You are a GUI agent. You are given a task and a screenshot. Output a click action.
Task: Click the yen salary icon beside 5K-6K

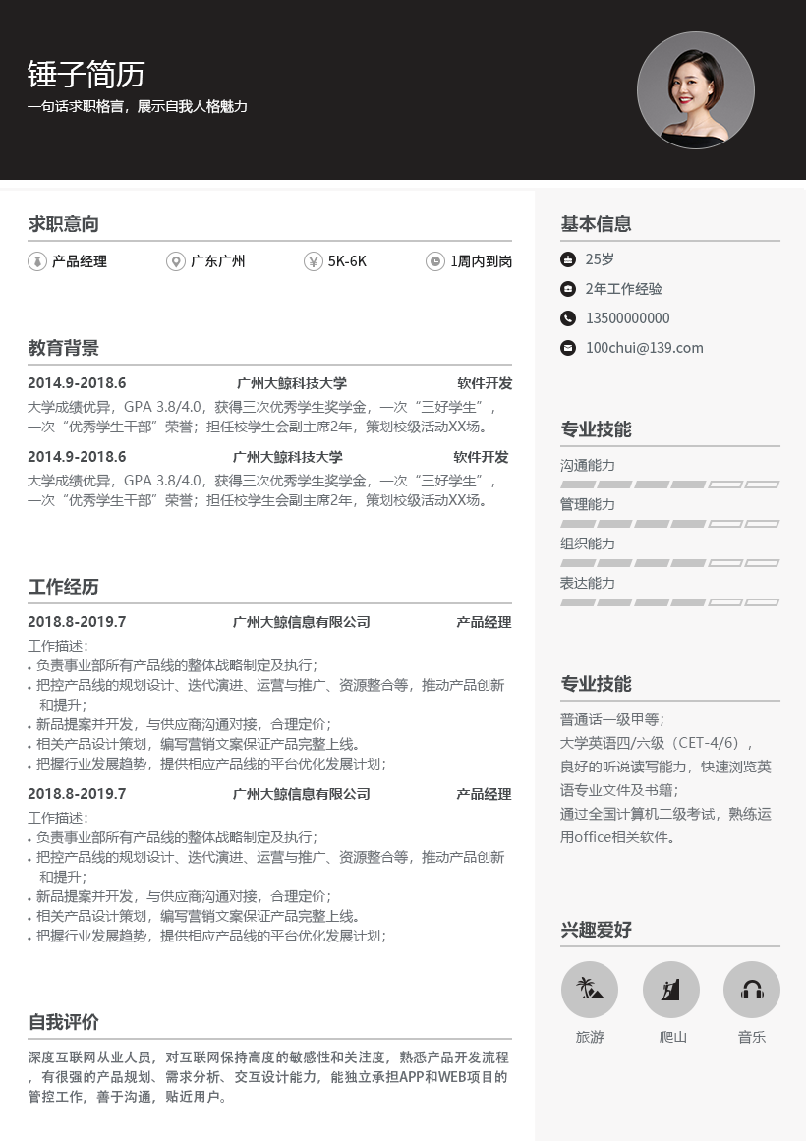(x=314, y=261)
